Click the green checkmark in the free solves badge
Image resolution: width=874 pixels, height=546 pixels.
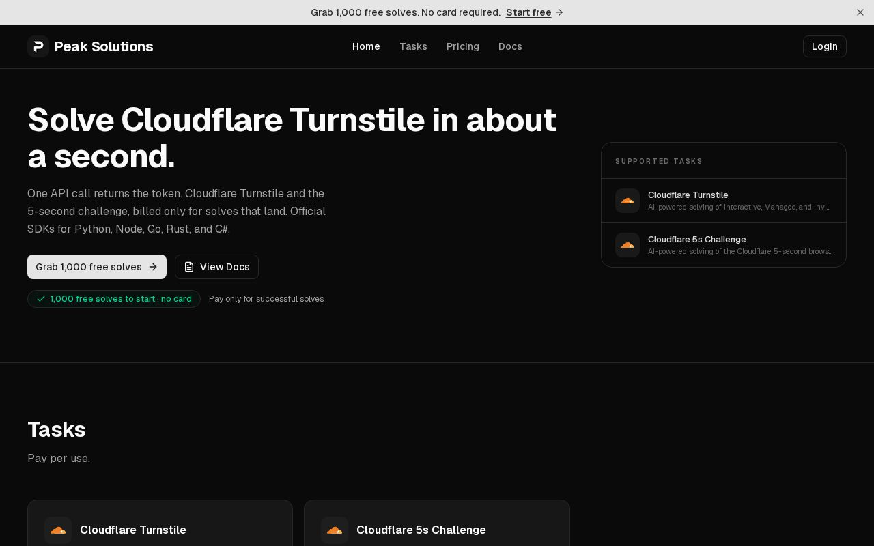point(41,299)
